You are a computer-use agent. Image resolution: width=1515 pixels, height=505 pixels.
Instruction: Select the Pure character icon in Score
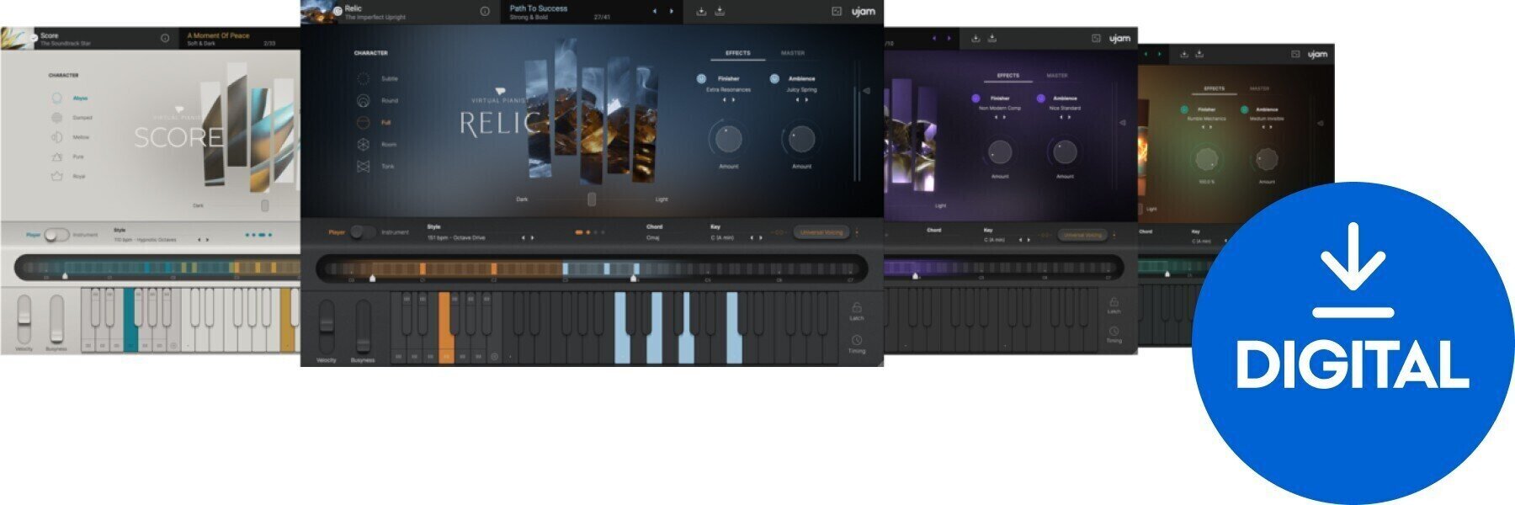click(x=56, y=157)
